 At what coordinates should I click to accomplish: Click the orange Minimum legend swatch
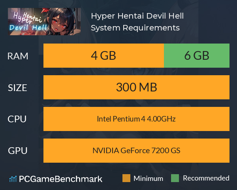pyautogui.click(x=126, y=178)
